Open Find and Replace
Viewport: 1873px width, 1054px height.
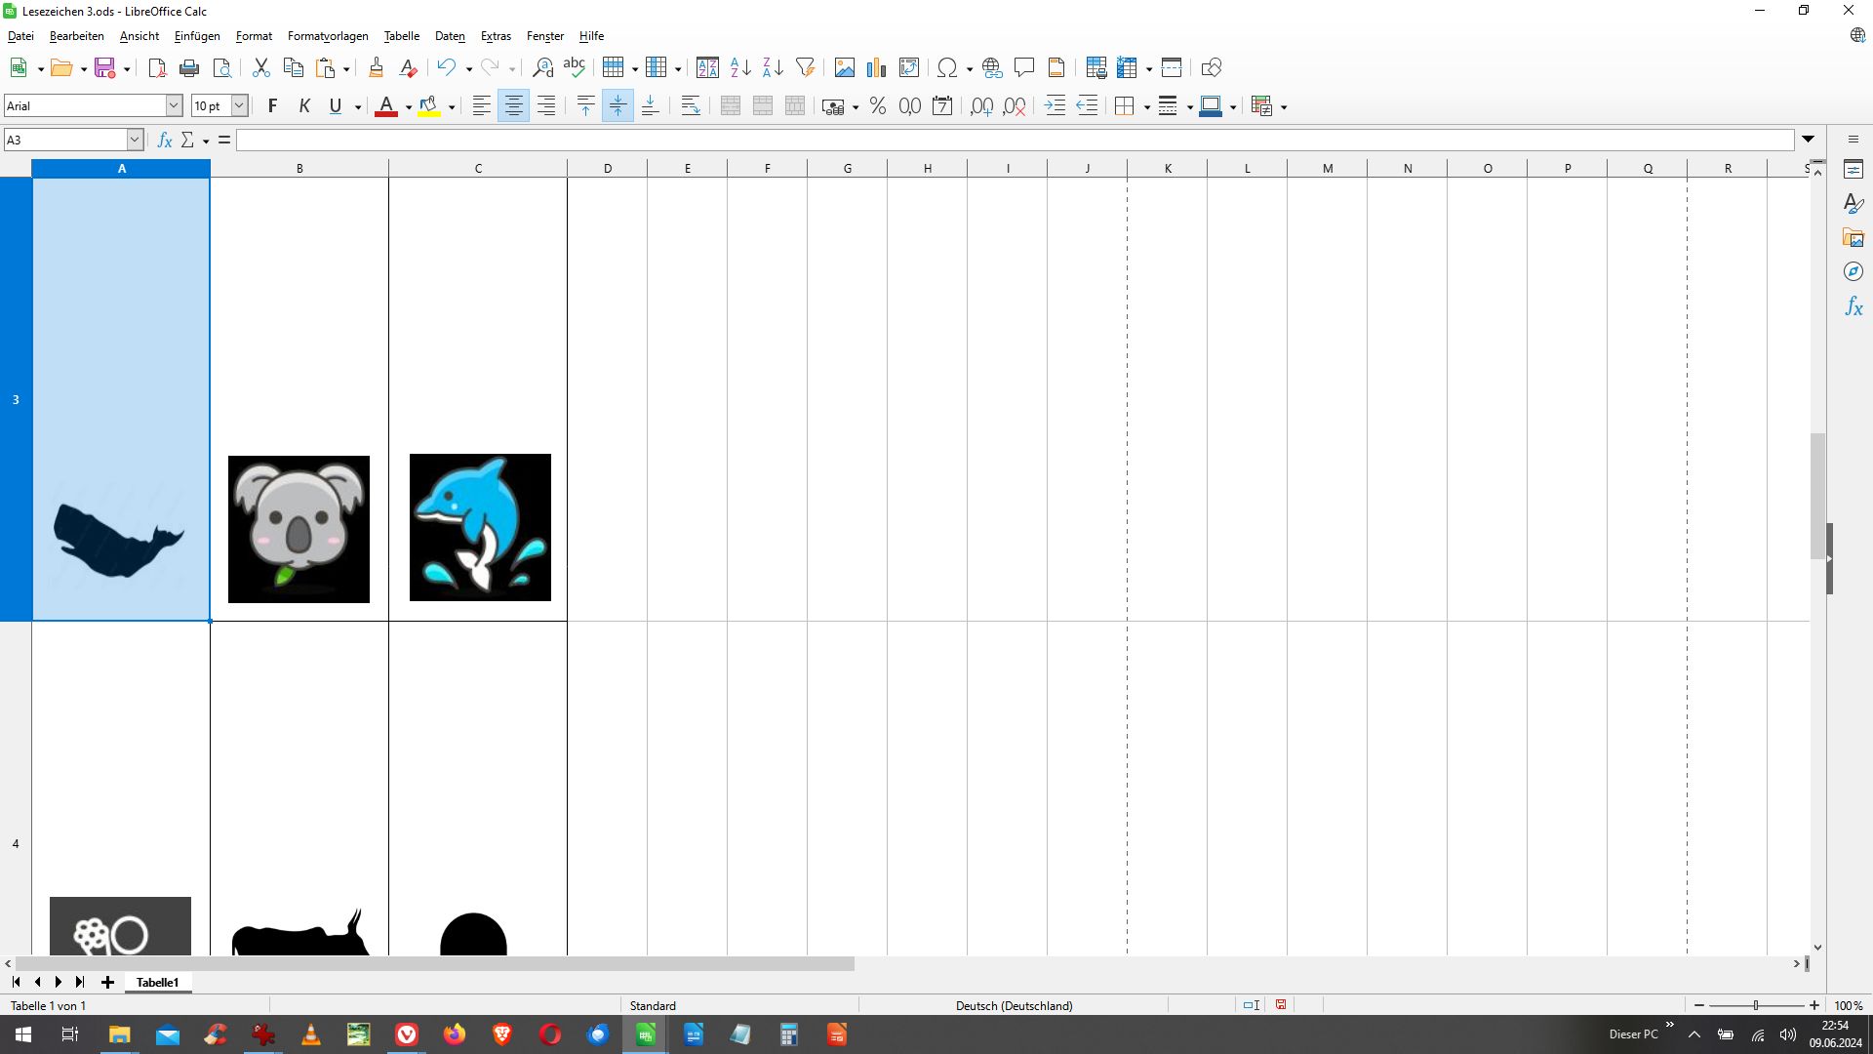pyautogui.click(x=542, y=67)
